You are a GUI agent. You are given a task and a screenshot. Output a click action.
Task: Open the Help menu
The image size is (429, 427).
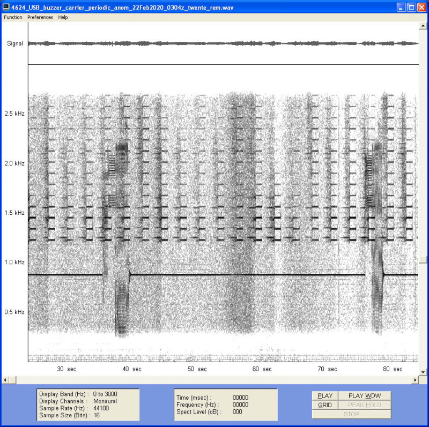[x=63, y=17]
